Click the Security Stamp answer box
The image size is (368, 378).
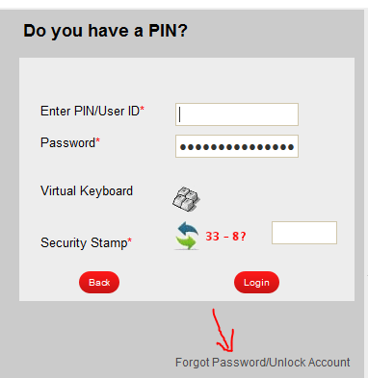(x=304, y=233)
